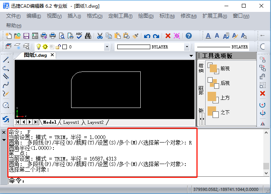Open the 帮助 menu
Image resolution: width=271 pixels, height=194 pixels.
click(x=14, y=26)
